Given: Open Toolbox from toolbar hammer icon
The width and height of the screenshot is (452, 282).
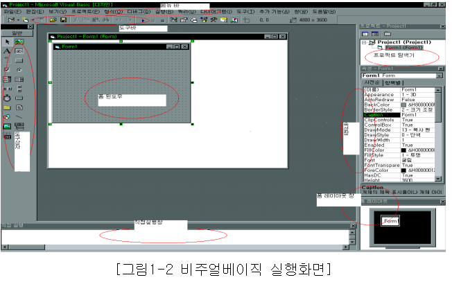Looking at the screenshot, I should pos(214,20).
